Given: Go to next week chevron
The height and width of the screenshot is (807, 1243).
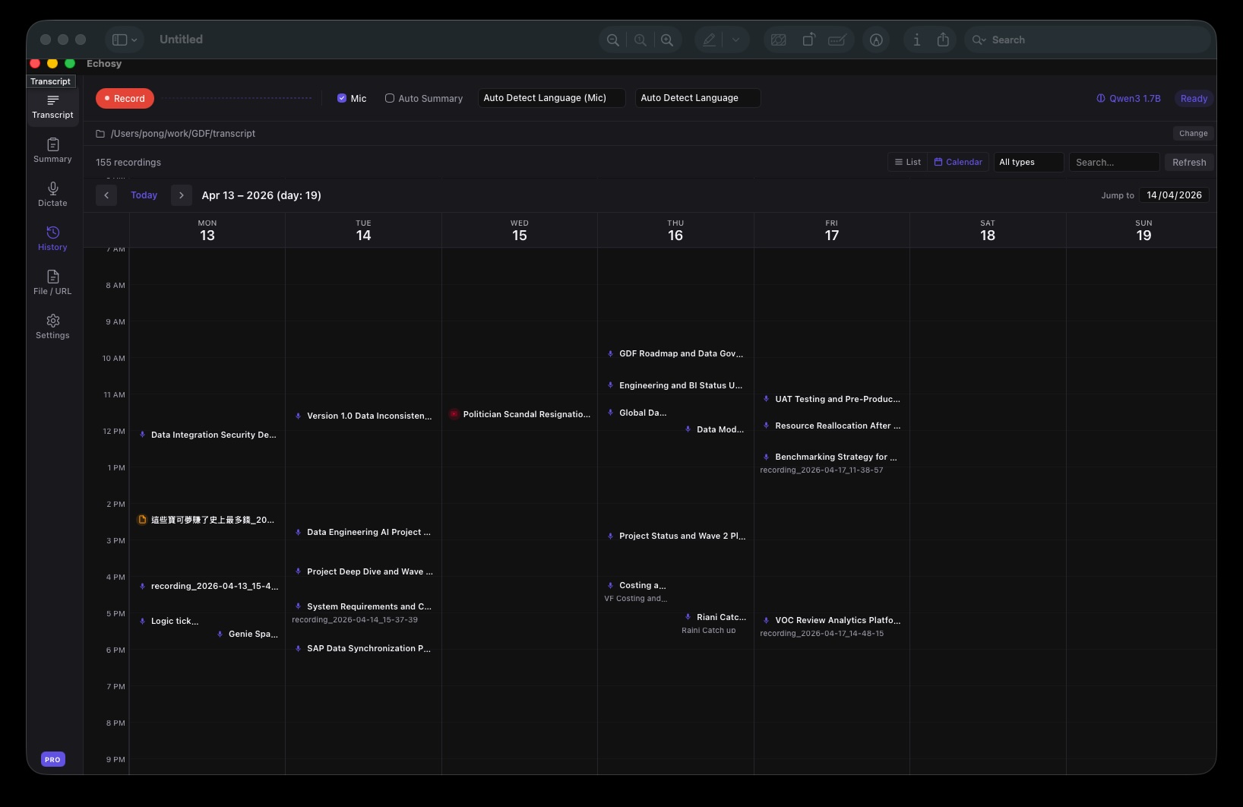Looking at the screenshot, I should pyautogui.click(x=181, y=195).
